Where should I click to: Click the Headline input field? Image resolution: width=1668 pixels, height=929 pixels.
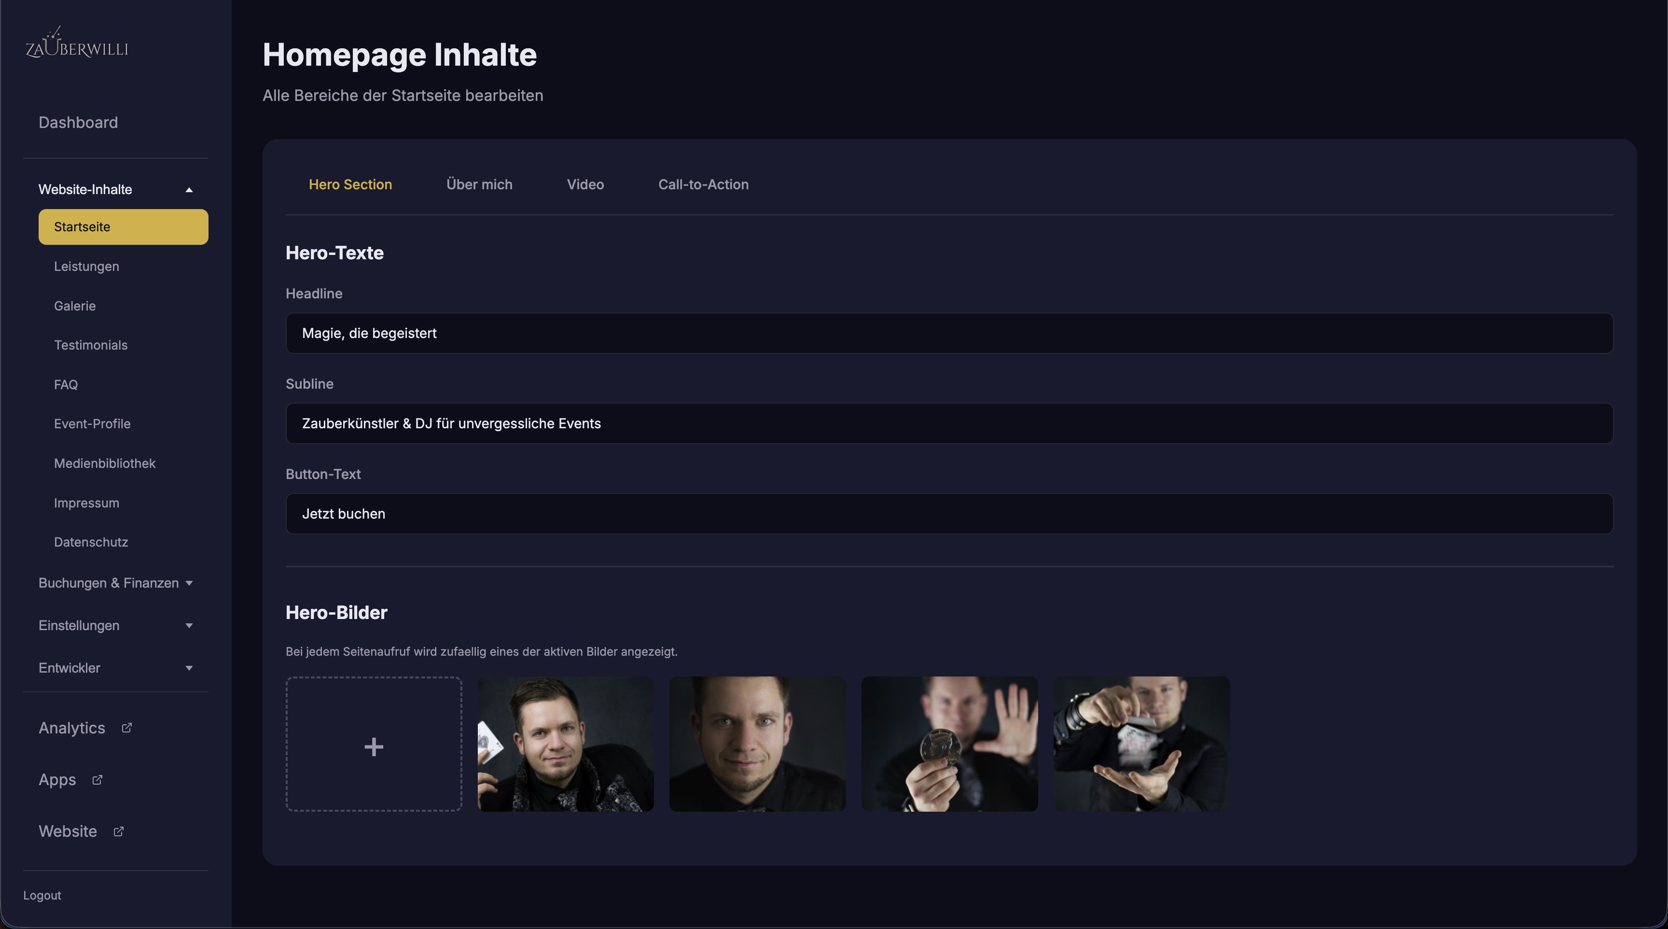949,333
